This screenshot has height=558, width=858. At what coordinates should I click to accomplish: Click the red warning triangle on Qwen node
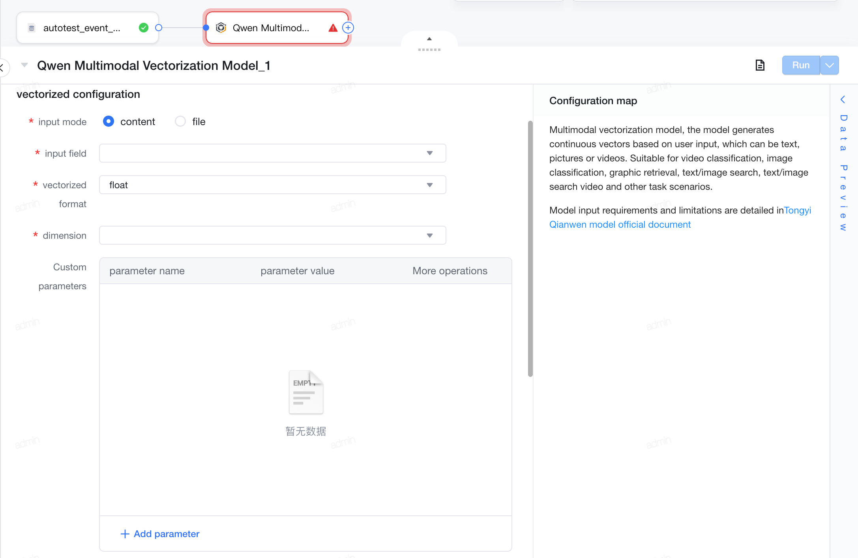333,28
